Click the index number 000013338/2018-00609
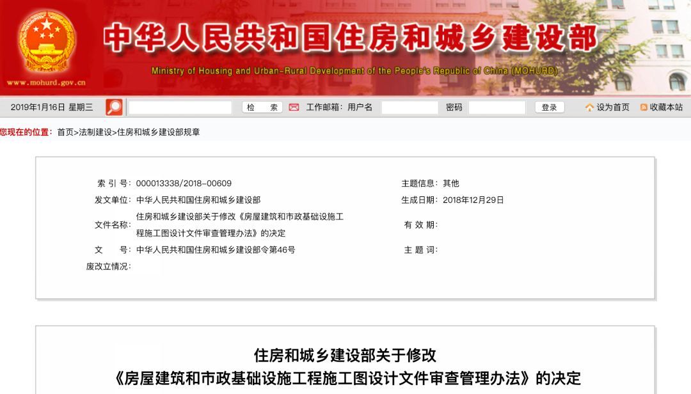 tap(184, 184)
